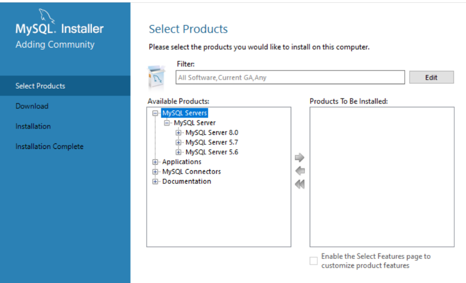Viewport: 466px width, 283px height.
Task: Click the Edit filter button
Action: click(x=431, y=77)
